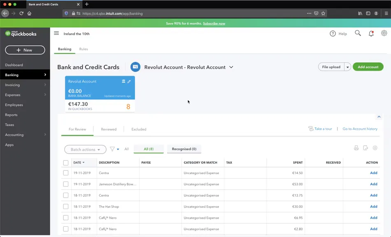The height and width of the screenshot is (237, 391).
Task: Open the Excluded tab
Action: tap(138, 129)
